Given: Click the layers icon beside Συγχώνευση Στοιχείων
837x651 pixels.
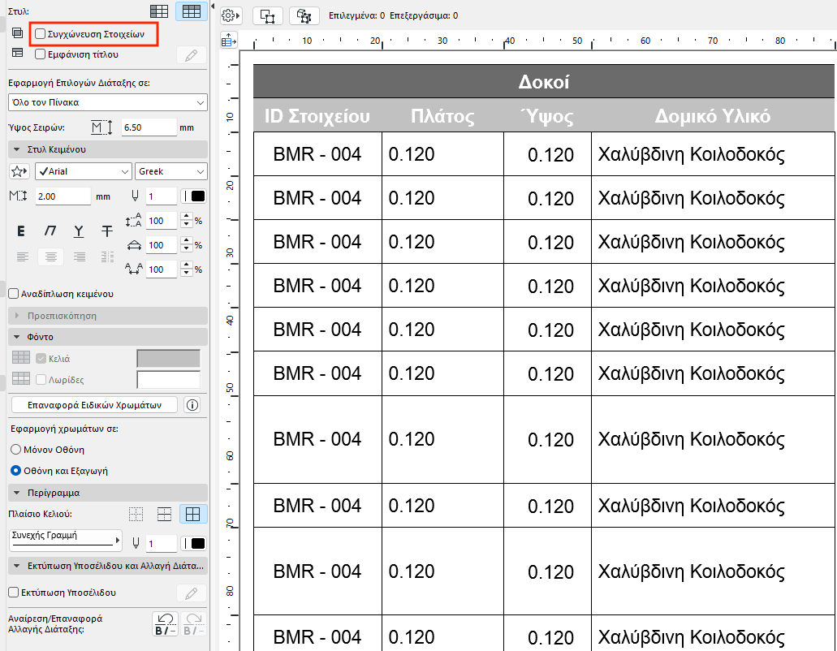Looking at the screenshot, I should [x=17, y=33].
